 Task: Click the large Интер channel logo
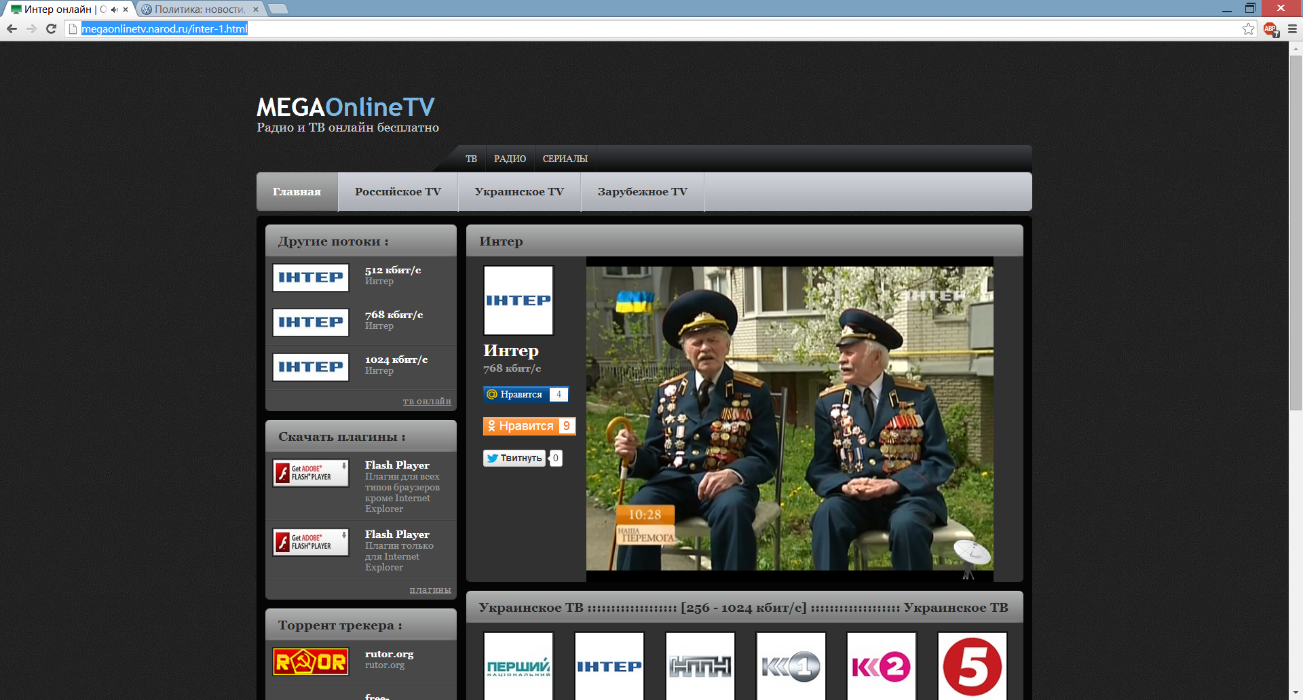[x=518, y=300]
